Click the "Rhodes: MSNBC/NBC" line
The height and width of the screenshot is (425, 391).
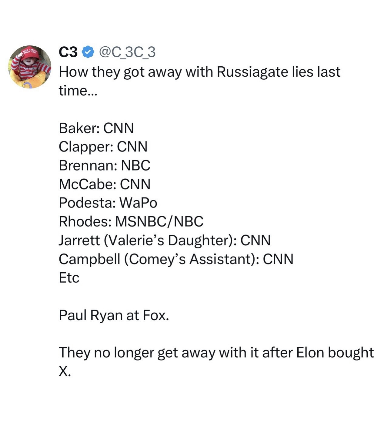(131, 222)
